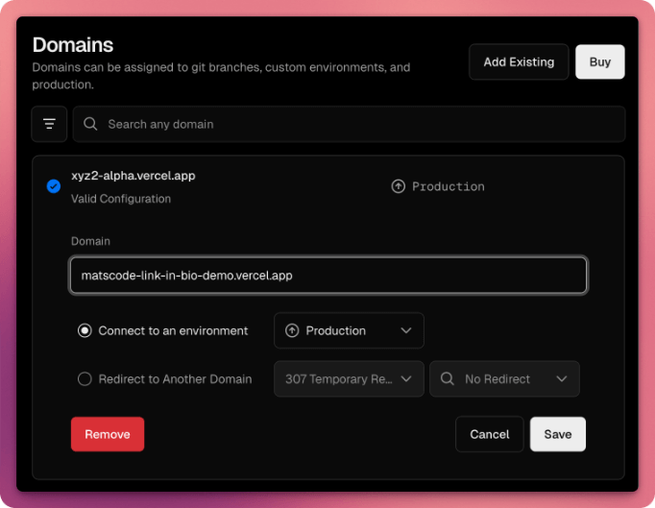Image resolution: width=655 pixels, height=508 pixels.
Task: Focus the Search any domain field
Action: point(349,124)
